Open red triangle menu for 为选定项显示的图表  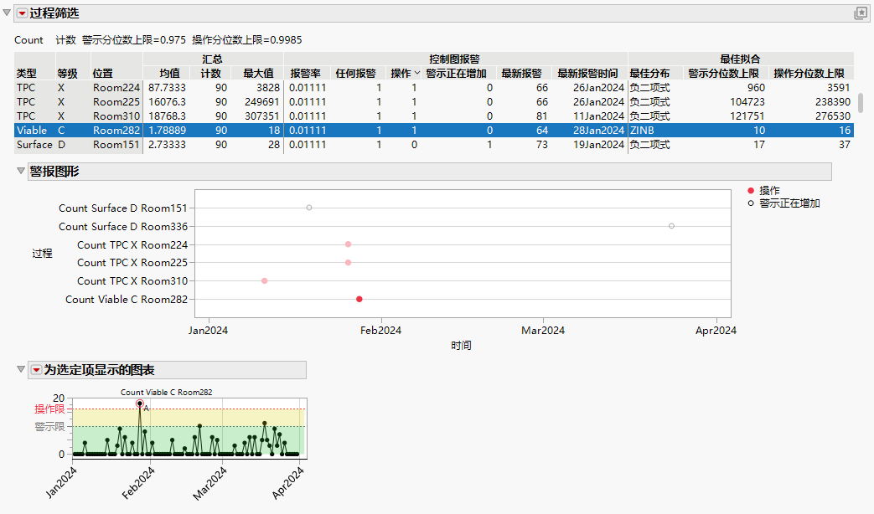tap(36, 370)
